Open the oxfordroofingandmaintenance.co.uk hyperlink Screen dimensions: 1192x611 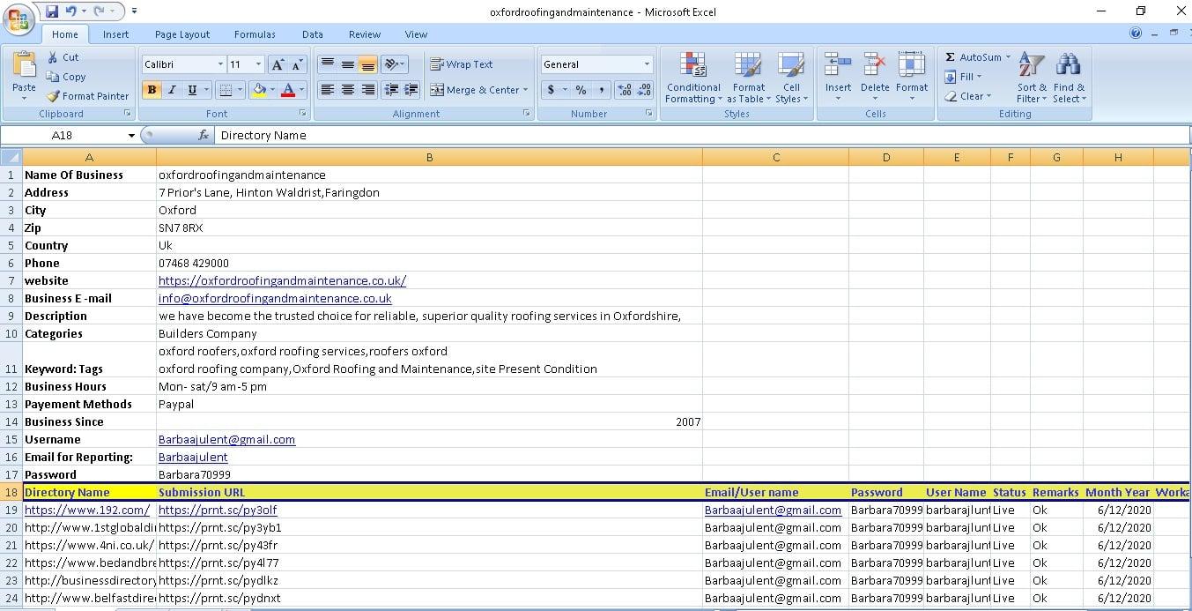tap(282, 280)
